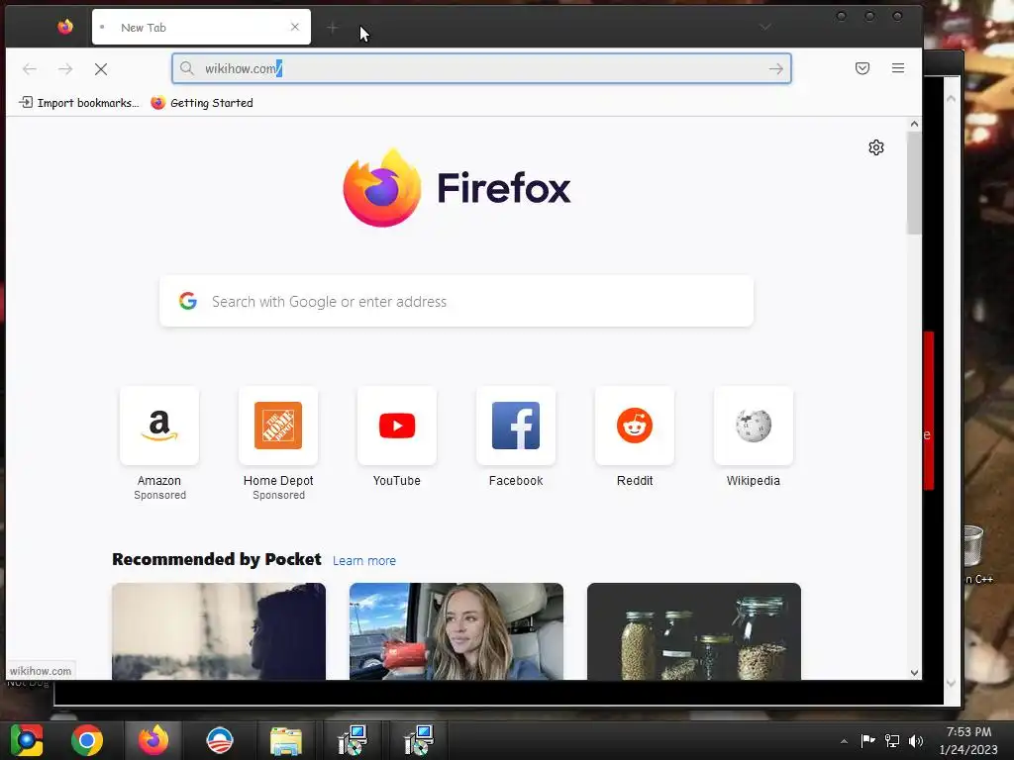Go forward with the forward arrow
Image resolution: width=1014 pixels, height=760 pixels.
(x=65, y=68)
